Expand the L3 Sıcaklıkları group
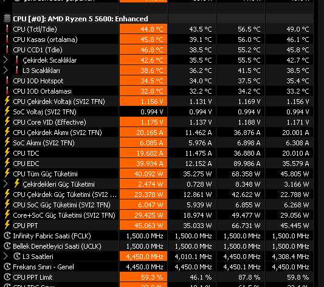Screen dimensions: 324x287 click(x=5, y=71)
